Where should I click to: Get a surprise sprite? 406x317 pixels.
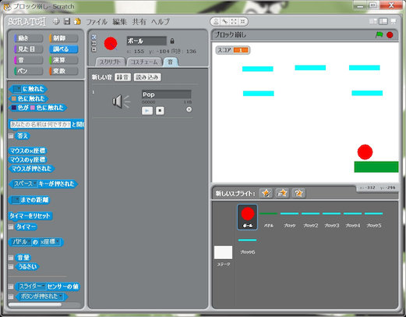tap(298, 193)
